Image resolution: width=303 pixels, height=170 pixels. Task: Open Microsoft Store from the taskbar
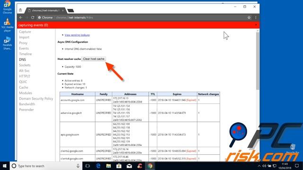[x=119, y=166]
